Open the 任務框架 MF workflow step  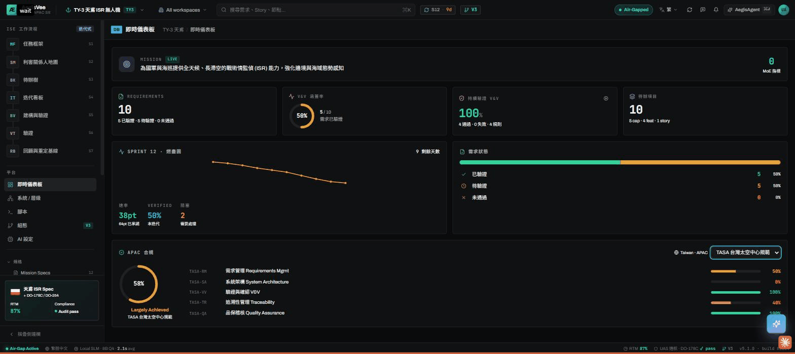[x=50, y=44]
